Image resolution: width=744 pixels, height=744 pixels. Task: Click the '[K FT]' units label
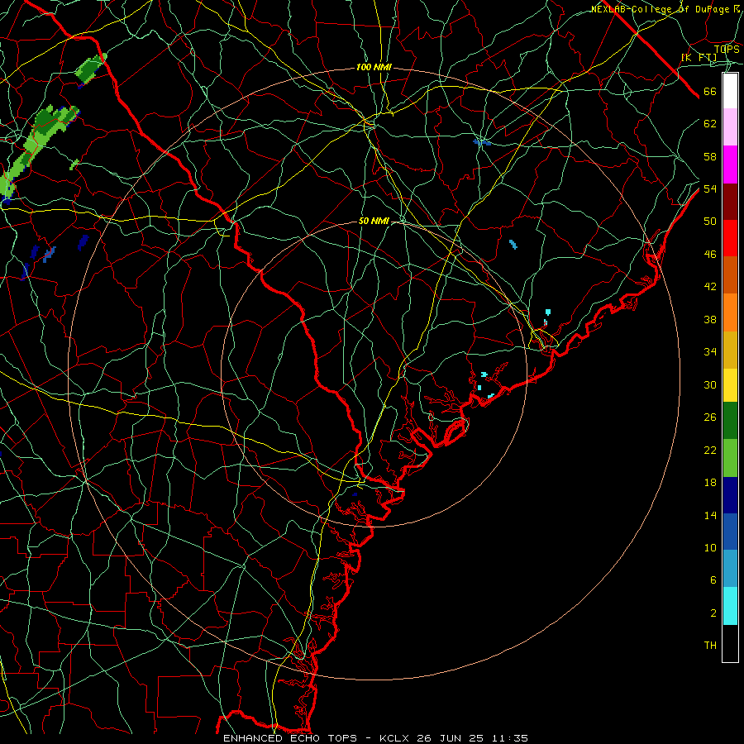click(699, 57)
